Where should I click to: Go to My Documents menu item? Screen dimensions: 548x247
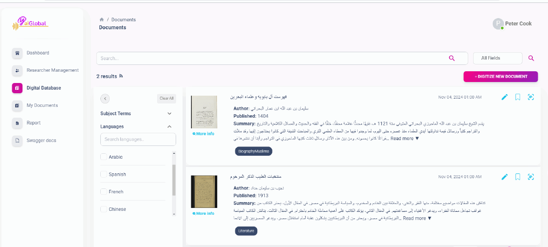tap(42, 105)
